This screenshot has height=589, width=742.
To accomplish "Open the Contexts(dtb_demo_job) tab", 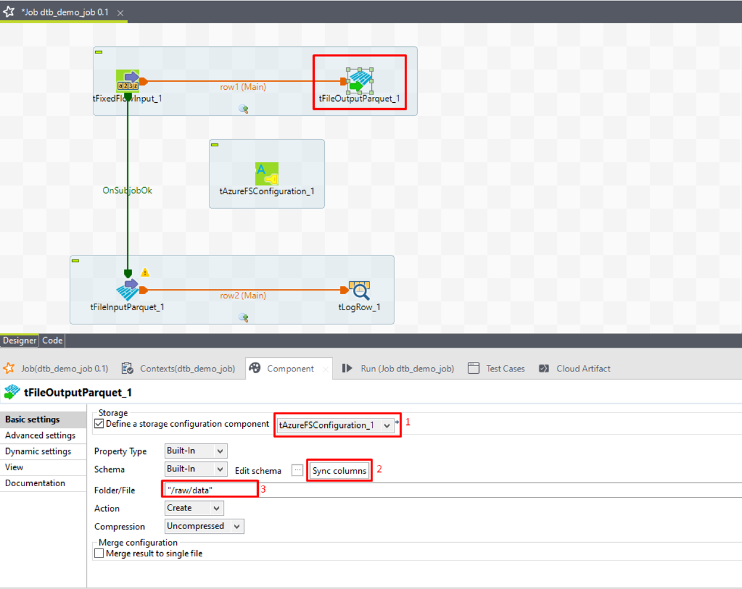I will coord(187,368).
